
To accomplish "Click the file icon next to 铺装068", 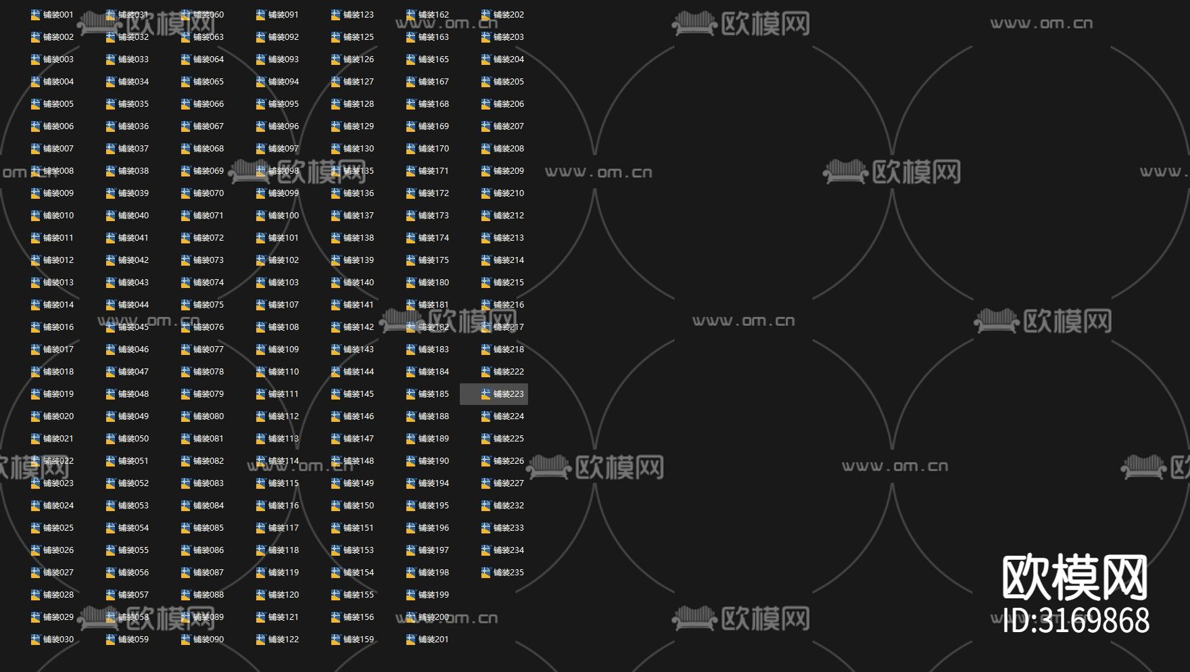I will click(185, 149).
